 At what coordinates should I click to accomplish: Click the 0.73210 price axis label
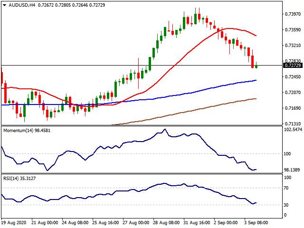(293, 46)
